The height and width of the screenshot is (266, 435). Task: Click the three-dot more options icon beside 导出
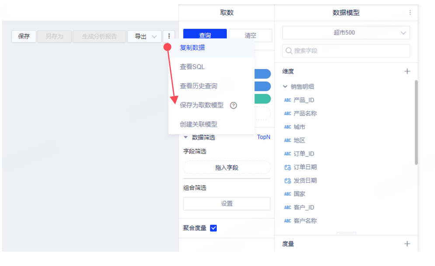(169, 36)
